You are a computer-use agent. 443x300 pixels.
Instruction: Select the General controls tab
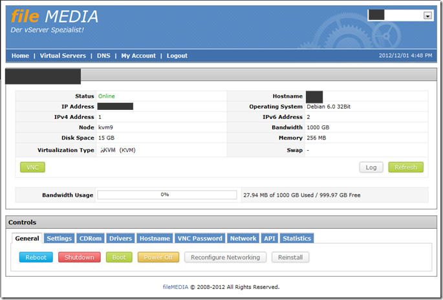pyautogui.click(x=27, y=239)
